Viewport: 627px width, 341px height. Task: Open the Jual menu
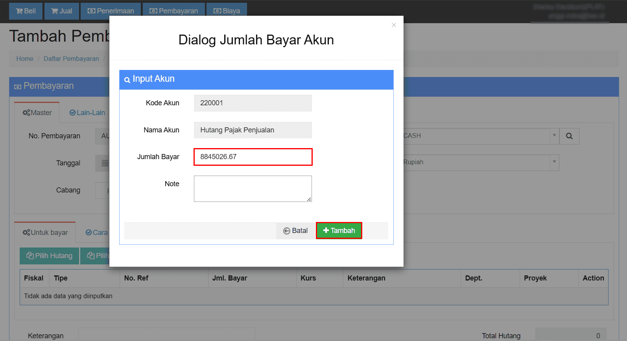coord(62,11)
